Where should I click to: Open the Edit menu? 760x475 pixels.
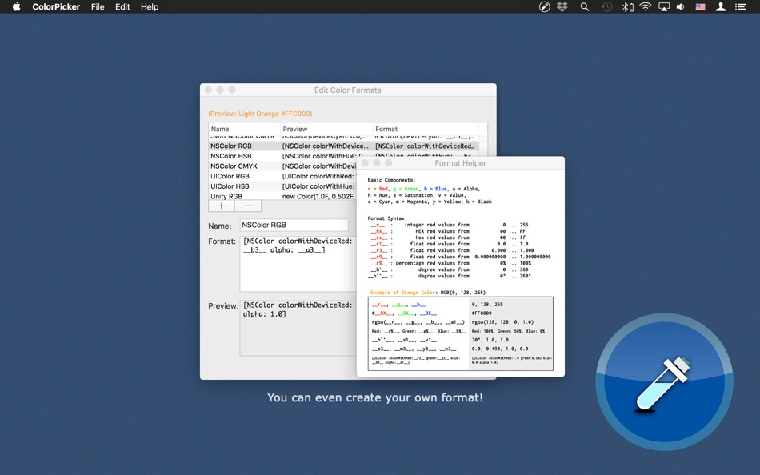(122, 6)
